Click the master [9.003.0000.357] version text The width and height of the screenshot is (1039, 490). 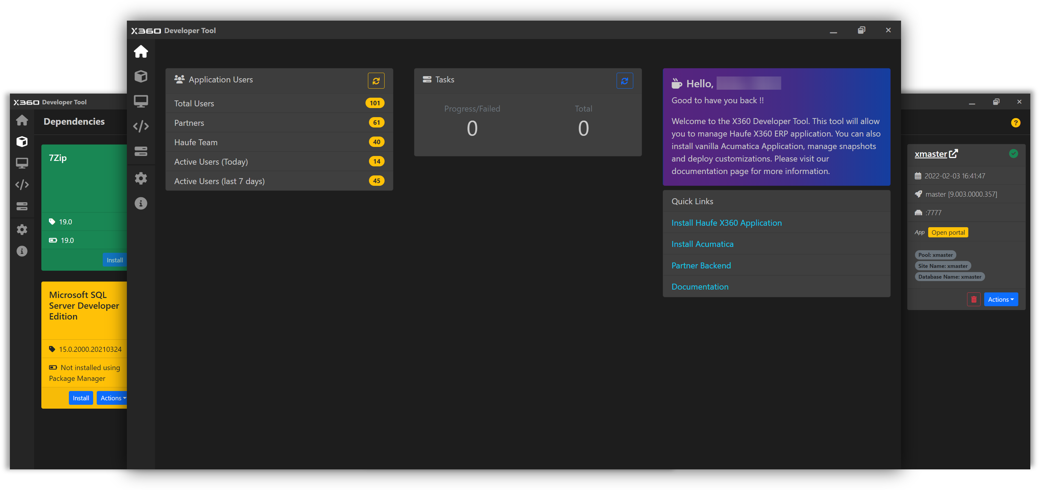(x=961, y=194)
